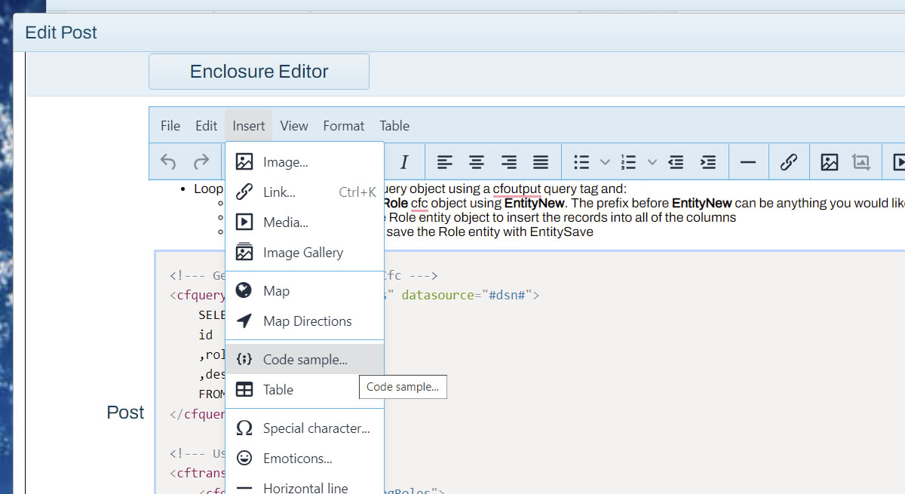
Task: Decrease indent of text
Action: tap(676, 161)
